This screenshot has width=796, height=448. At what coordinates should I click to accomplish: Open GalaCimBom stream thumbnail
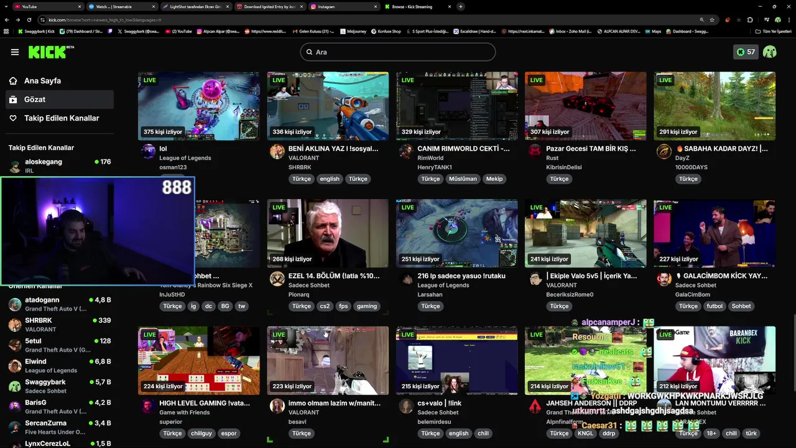click(x=714, y=233)
